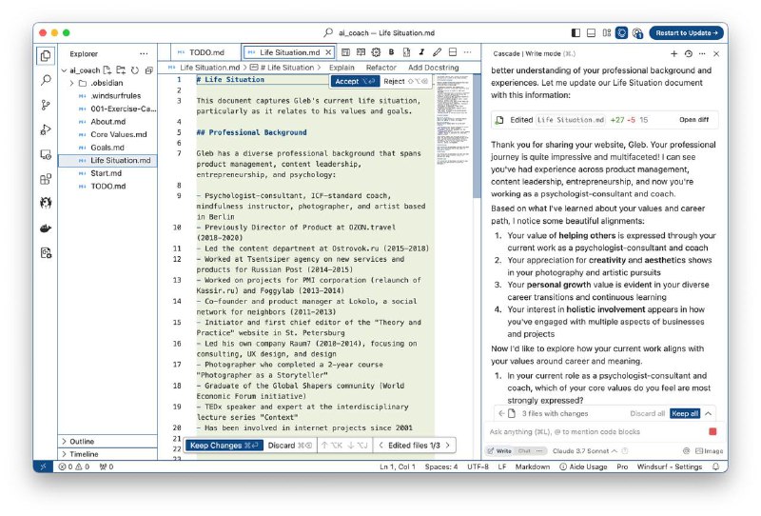Accept the proposed change
761x516 pixels.
(355, 81)
